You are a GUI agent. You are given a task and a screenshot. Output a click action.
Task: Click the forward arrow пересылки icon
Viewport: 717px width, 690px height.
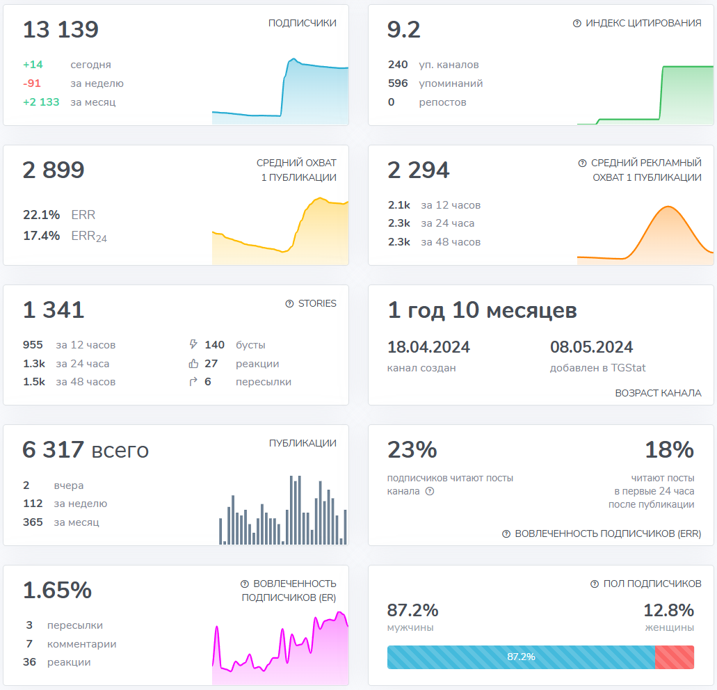tap(193, 382)
